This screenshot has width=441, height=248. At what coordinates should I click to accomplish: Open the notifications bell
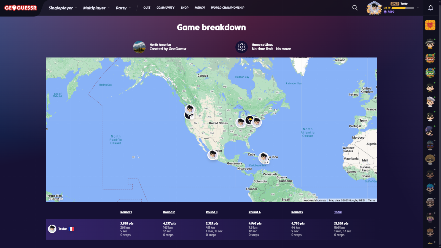[431, 8]
